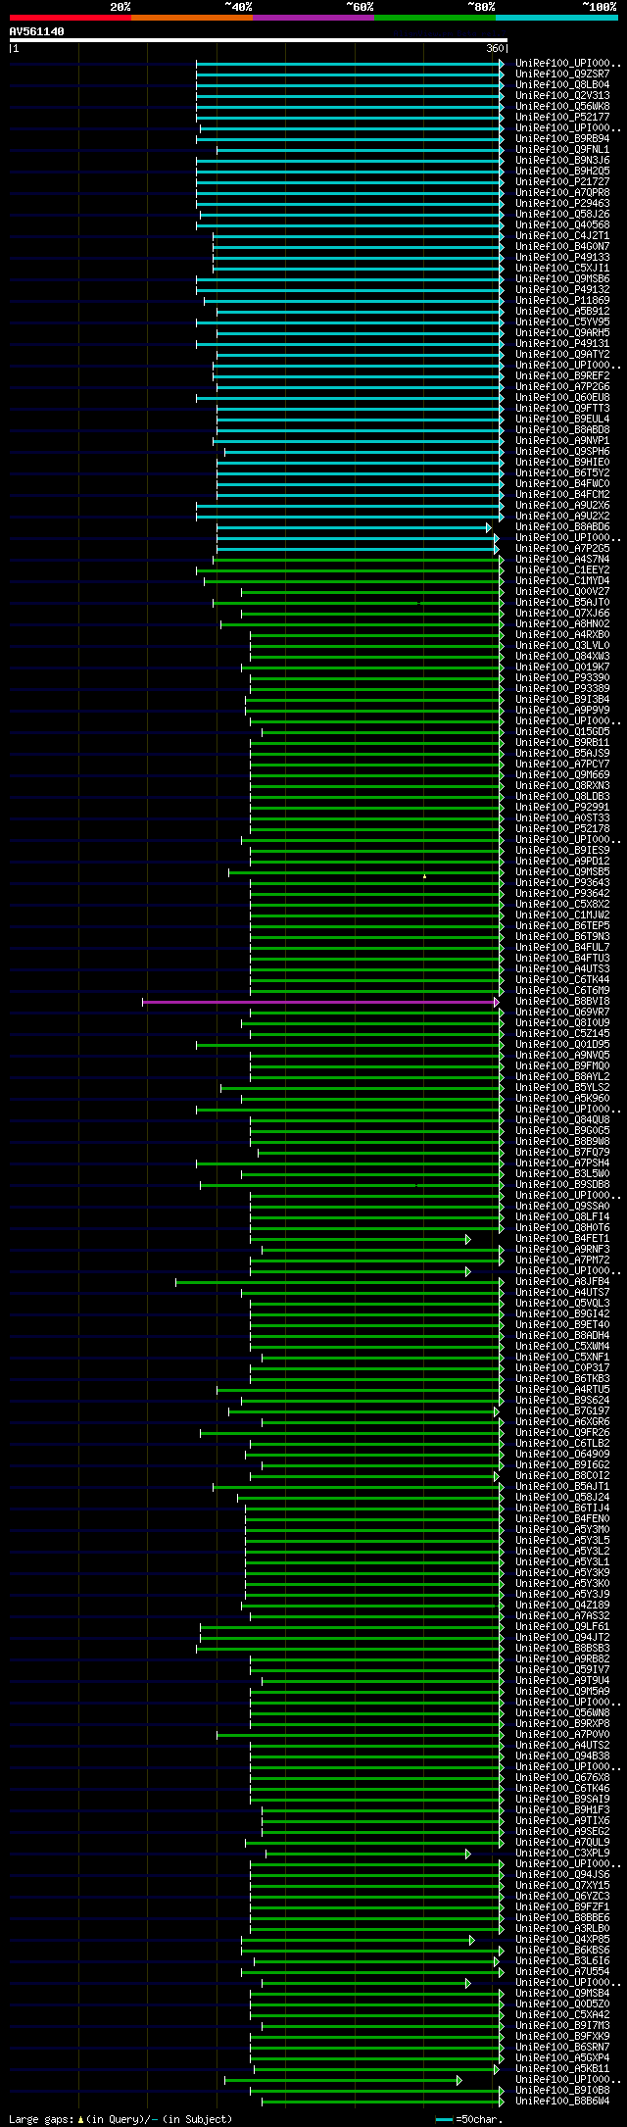Select hit label UniRef100_C0P317
Image resolution: width=627 pixels, height=2127 pixels.
coord(562,1367)
